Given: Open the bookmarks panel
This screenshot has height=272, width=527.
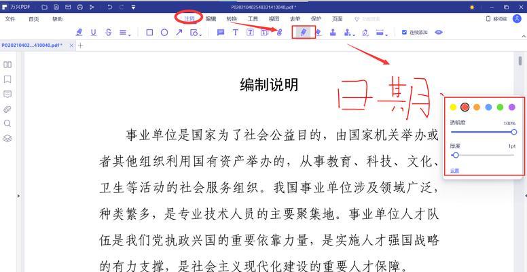Looking at the screenshot, I should tap(7, 80).
